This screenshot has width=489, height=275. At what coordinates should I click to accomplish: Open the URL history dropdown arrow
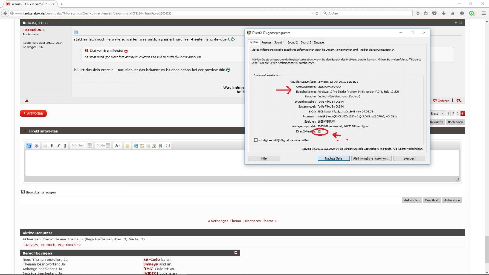pos(312,13)
